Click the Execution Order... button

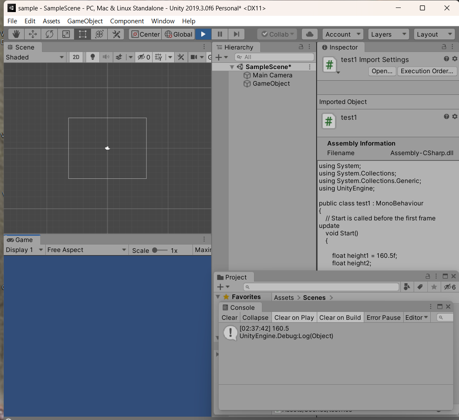pos(427,71)
